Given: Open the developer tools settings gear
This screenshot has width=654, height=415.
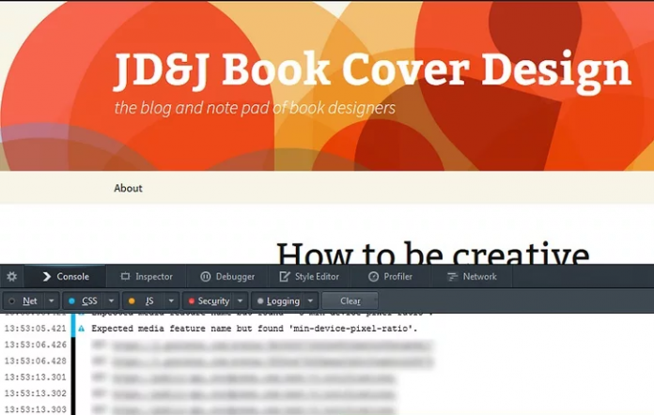Looking at the screenshot, I should (x=12, y=277).
